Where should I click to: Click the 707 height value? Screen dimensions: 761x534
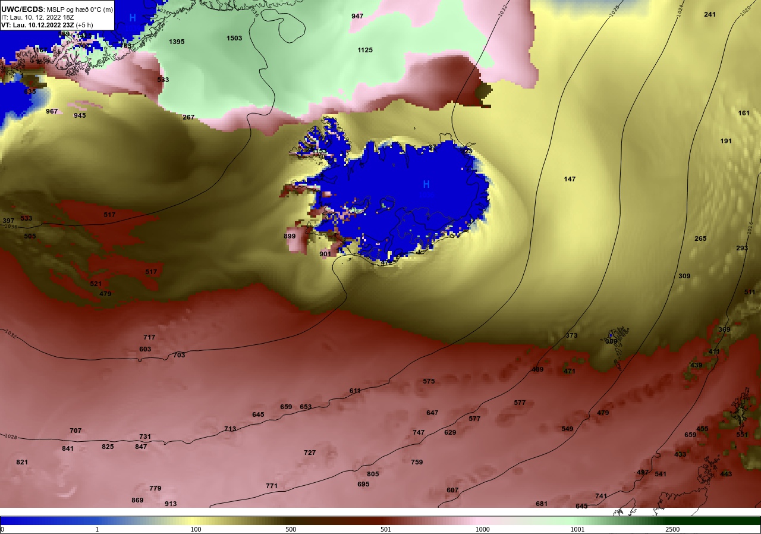coord(76,431)
